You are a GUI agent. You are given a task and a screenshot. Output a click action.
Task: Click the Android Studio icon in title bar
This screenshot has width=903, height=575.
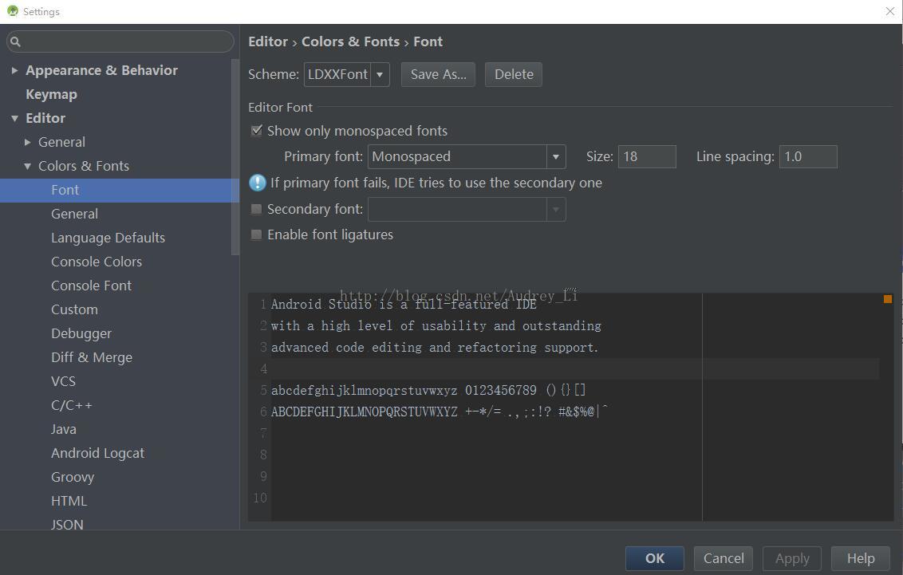click(x=13, y=11)
